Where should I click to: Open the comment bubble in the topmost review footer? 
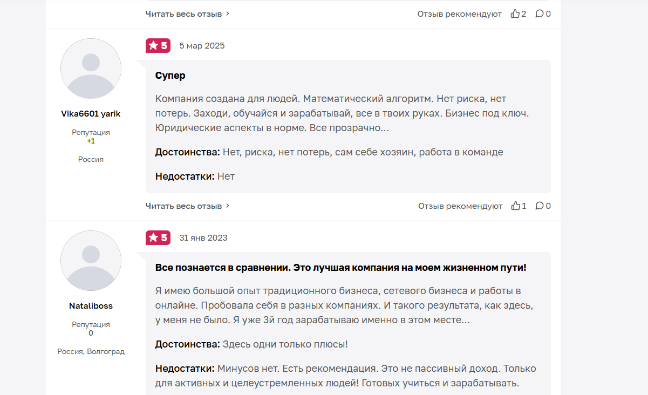[543, 13]
